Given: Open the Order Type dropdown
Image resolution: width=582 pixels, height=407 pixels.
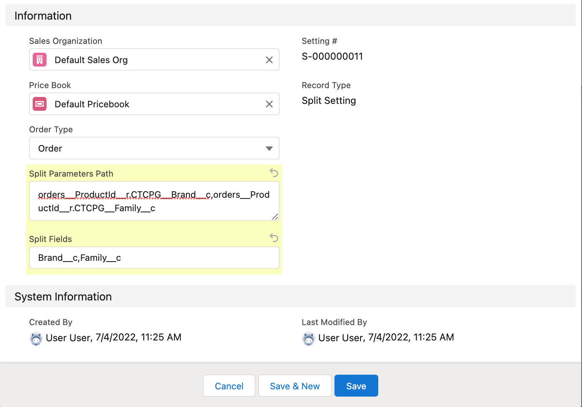Looking at the screenshot, I should click(x=154, y=148).
